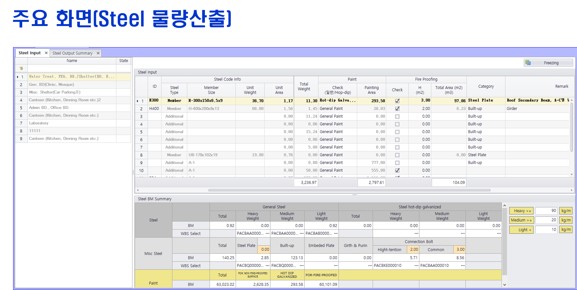This screenshot has width=577, height=290.
Task: Click the Medium threshold value field showing 20
Action: tap(546, 220)
